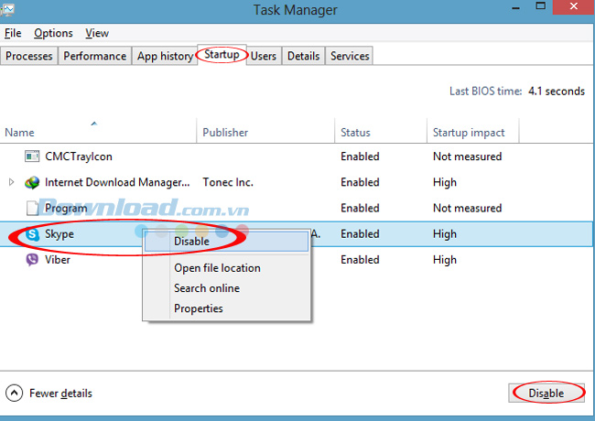Click the Skype logo icon
This screenshot has height=421, width=595.
click(x=32, y=234)
